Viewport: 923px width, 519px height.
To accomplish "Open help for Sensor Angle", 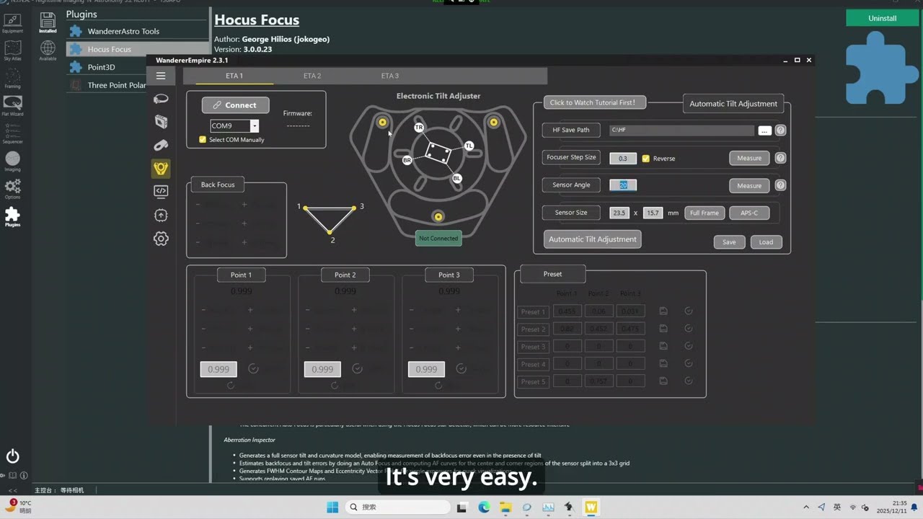I will click(x=780, y=185).
